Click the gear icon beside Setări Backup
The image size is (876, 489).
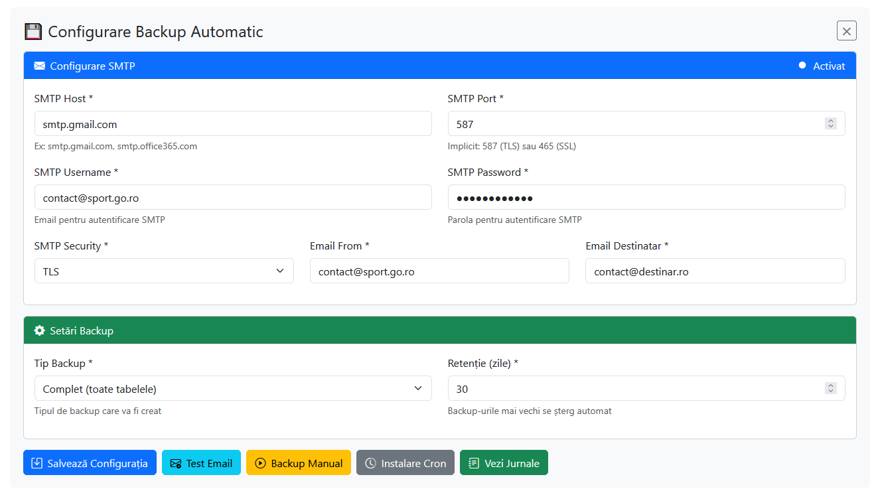pyautogui.click(x=40, y=330)
